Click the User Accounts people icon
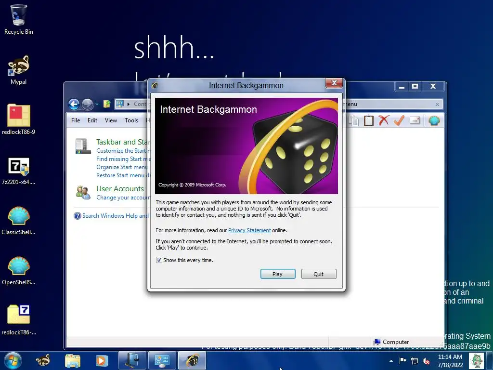493x370 pixels. 83,193
